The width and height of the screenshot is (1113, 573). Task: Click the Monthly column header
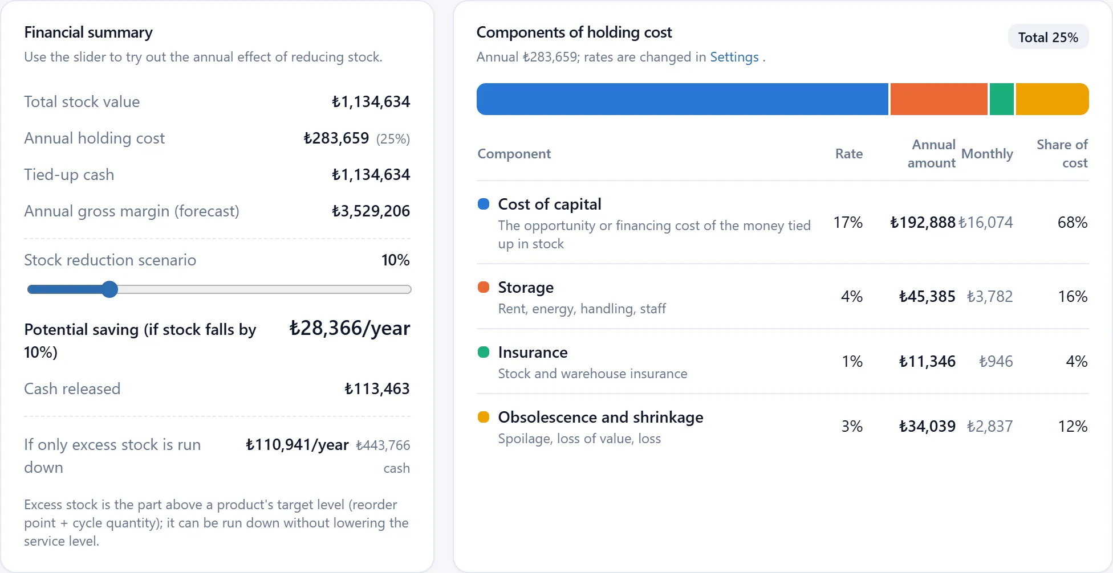(987, 154)
